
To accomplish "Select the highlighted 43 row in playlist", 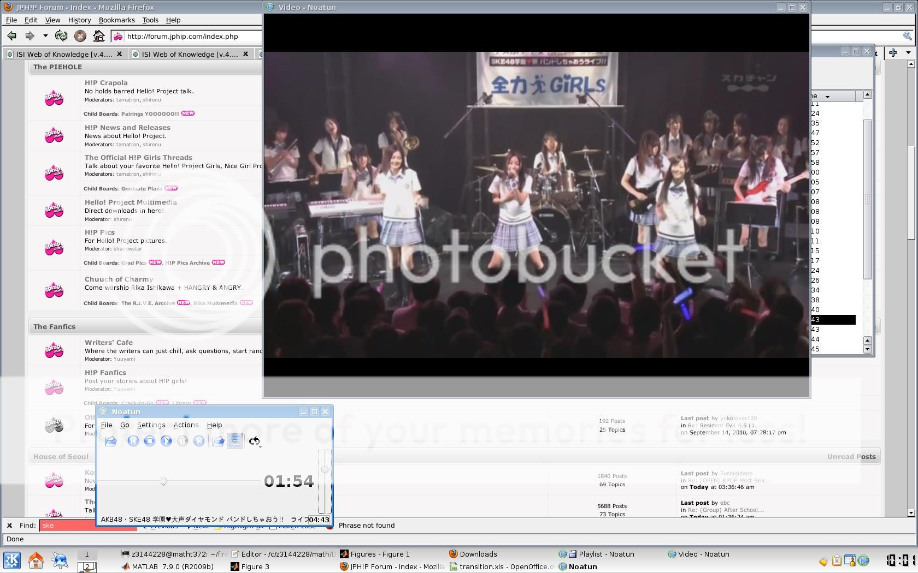I will (833, 320).
